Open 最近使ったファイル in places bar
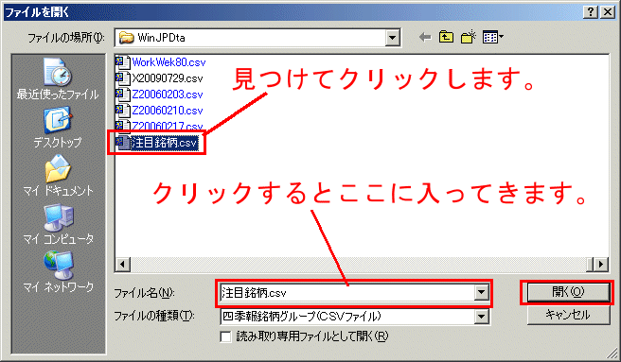Image resolution: width=621 pixels, height=362 pixels. pos(58,78)
